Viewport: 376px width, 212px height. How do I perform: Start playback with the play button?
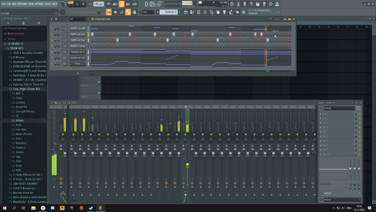[77, 4]
